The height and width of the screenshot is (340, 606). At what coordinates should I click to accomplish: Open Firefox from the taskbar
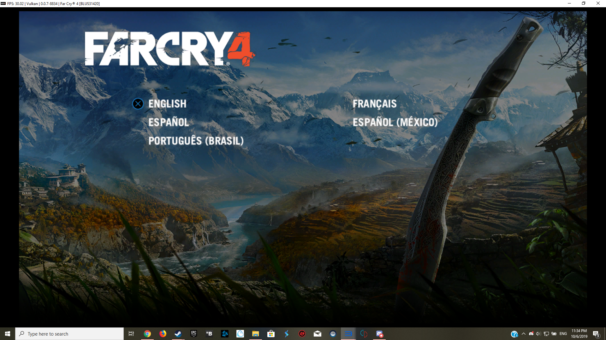(x=163, y=334)
